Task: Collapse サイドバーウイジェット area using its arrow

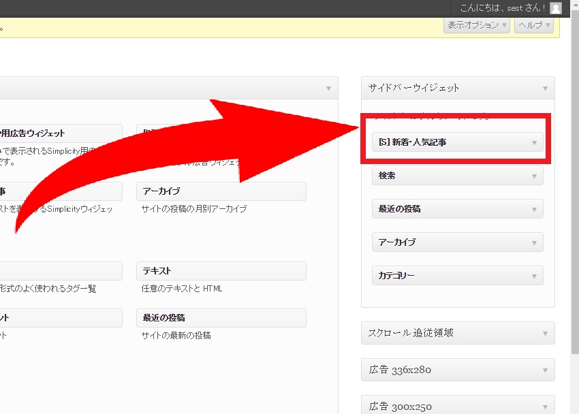Action: [545, 89]
